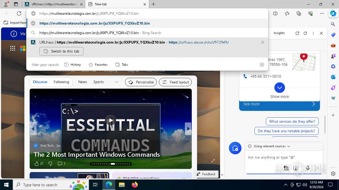Image resolution: width=339 pixels, height=190 pixels.
Task: Open sidebar Tools briefcase icon
Action: [x=333, y=45]
